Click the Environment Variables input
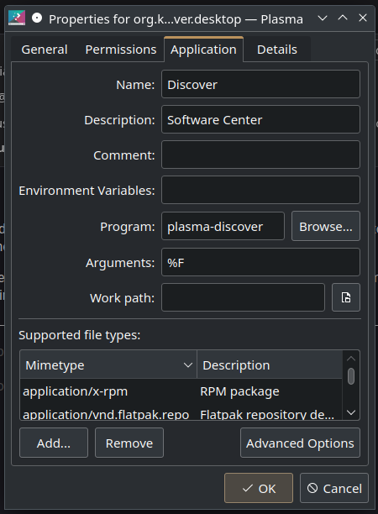Viewport: 378px width, 514px height. (x=260, y=190)
